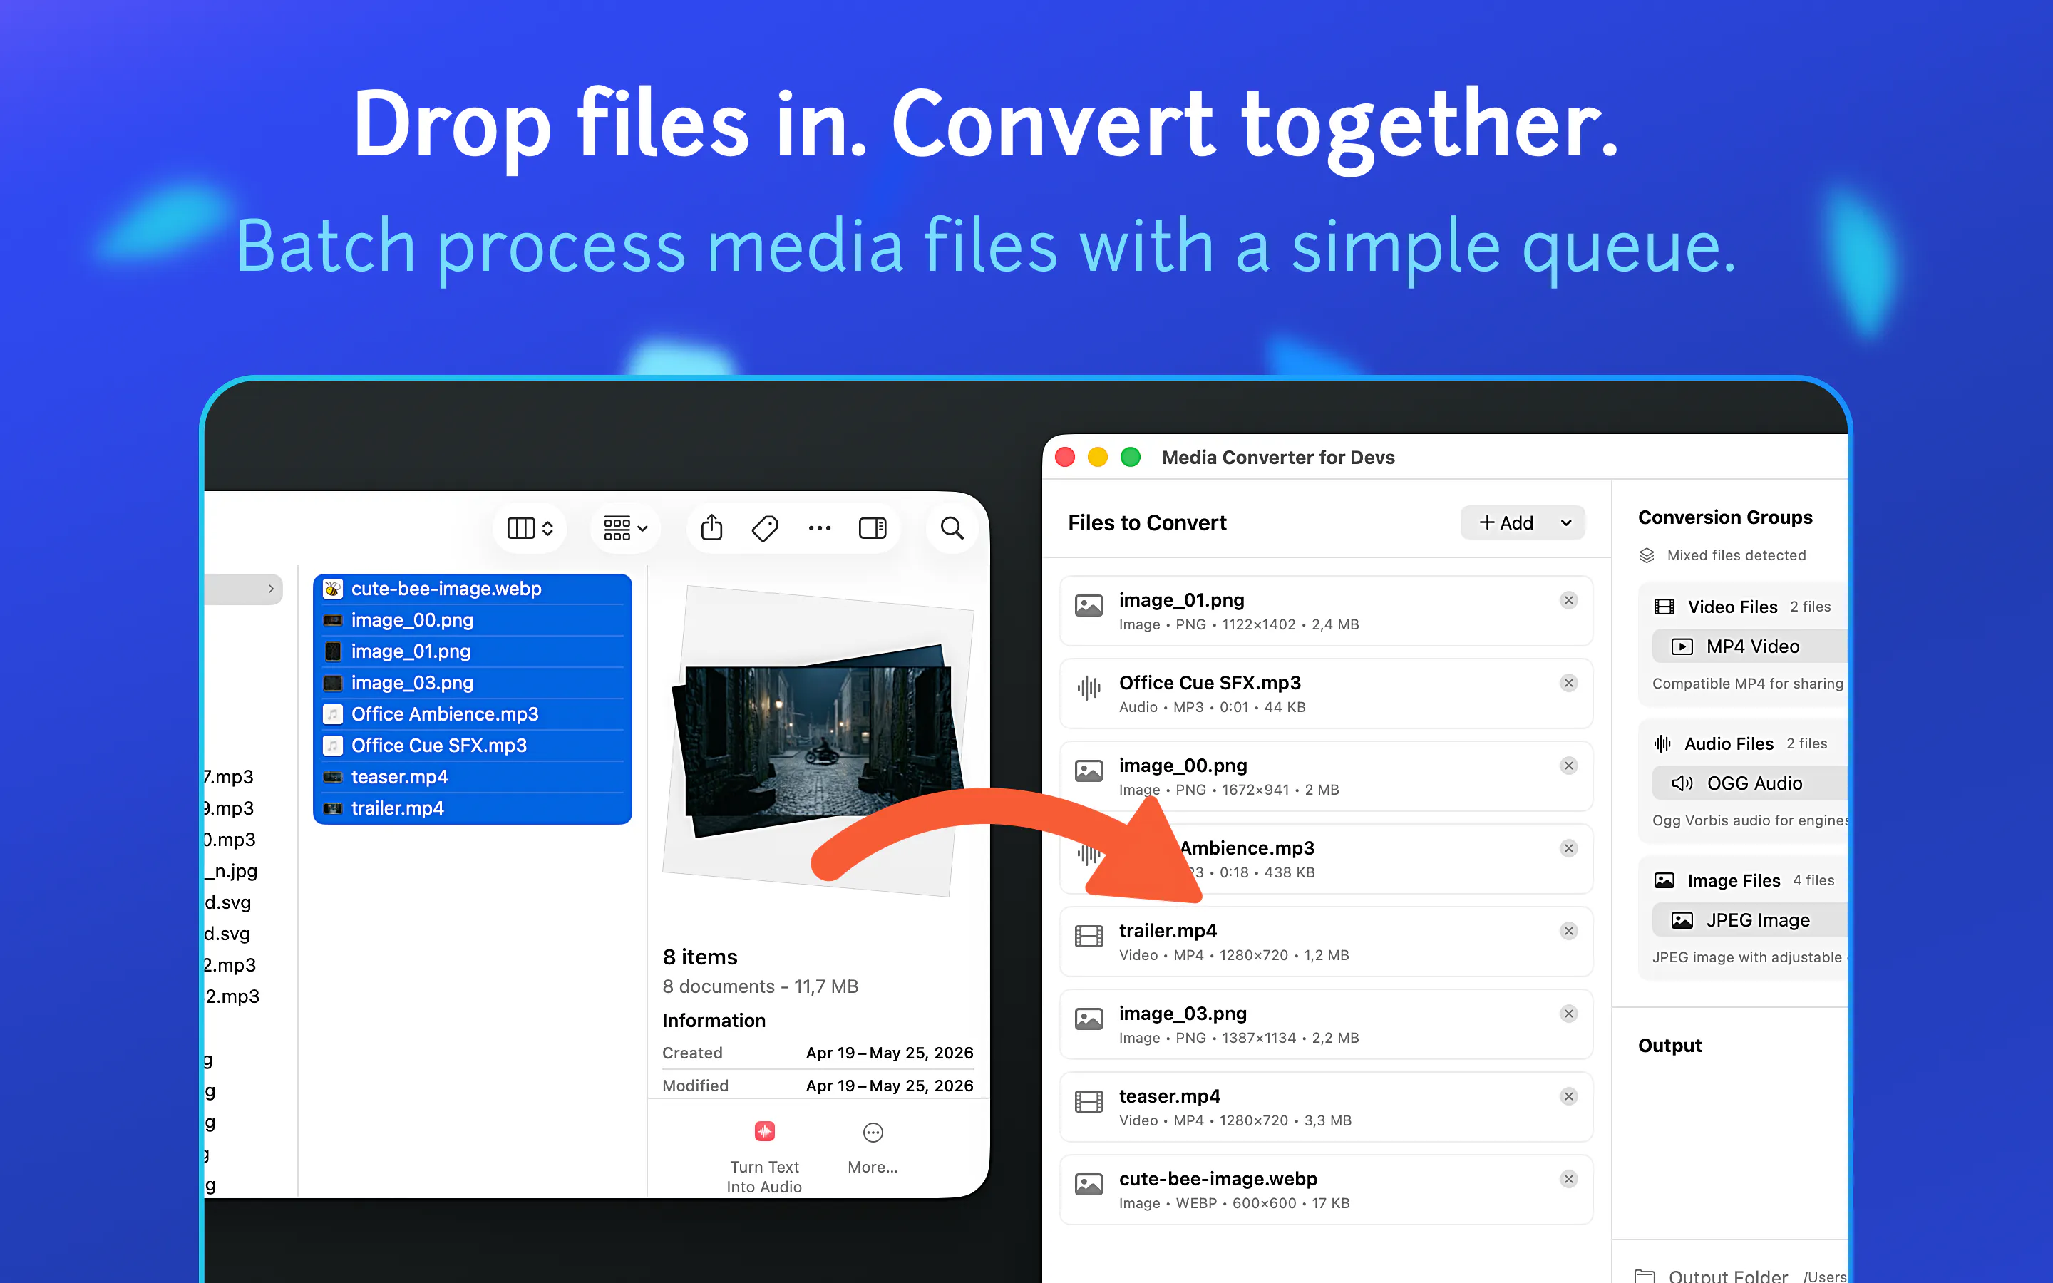Remove teaser.mp4 from the queue
2053x1283 pixels.
coord(1568,1096)
